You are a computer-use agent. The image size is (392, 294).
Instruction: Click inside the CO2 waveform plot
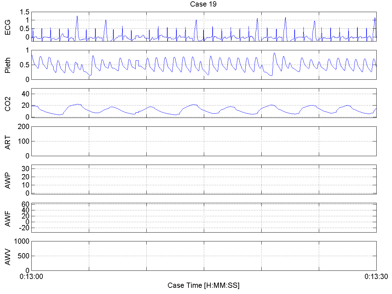coord(204,103)
